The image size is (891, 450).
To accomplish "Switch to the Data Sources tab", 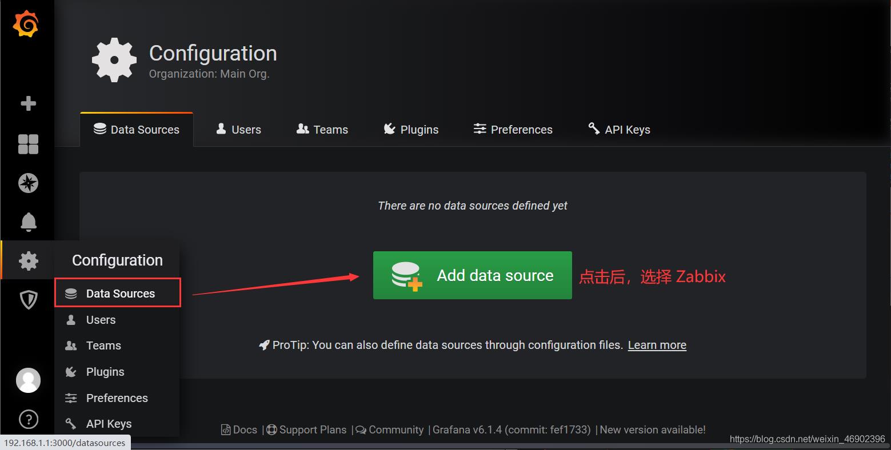I will click(x=137, y=130).
